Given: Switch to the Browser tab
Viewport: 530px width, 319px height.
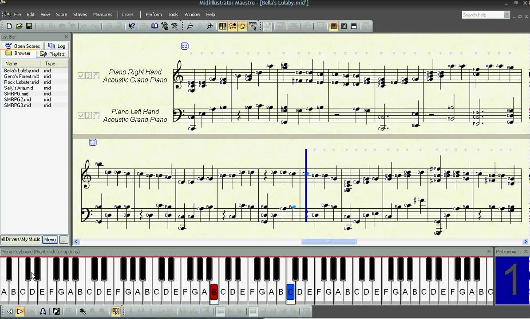Looking at the screenshot, I should 18,53.
